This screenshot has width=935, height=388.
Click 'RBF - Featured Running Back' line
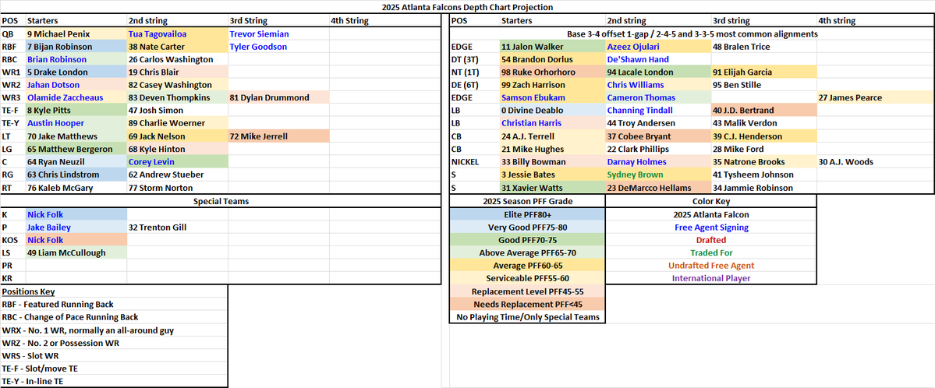(x=58, y=304)
